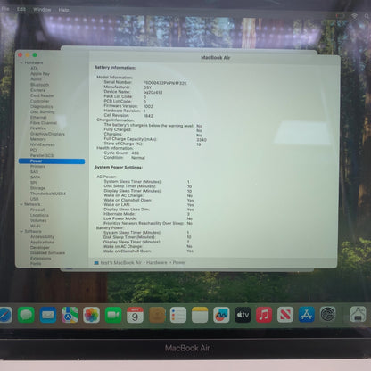The height and width of the screenshot is (371, 371).
Task: Select Graphics/Displays in the sidebar
Action: coord(47,134)
